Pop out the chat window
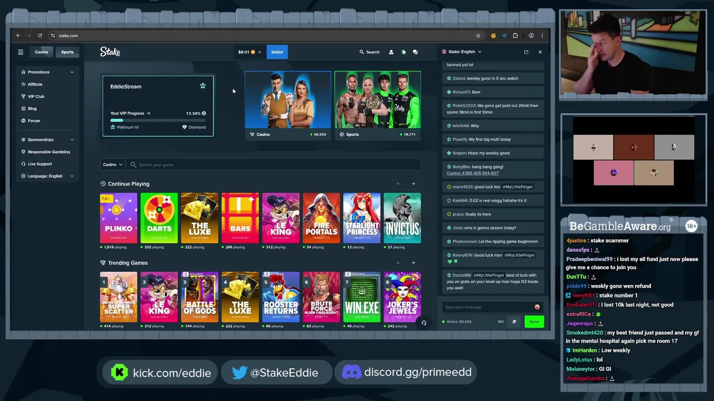The width and height of the screenshot is (714, 401). pyautogui.click(x=526, y=52)
